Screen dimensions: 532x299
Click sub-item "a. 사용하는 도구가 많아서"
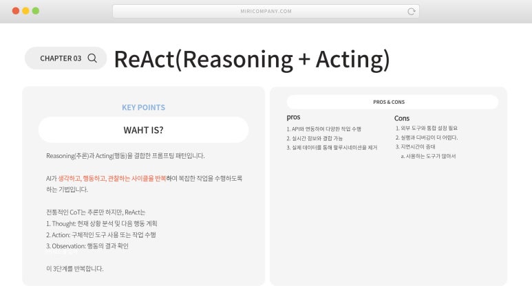click(x=428, y=156)
